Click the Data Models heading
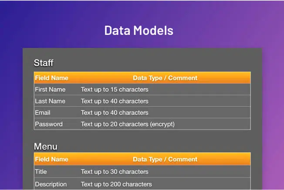This screenshot has width=284, height=190. point(139,30)
